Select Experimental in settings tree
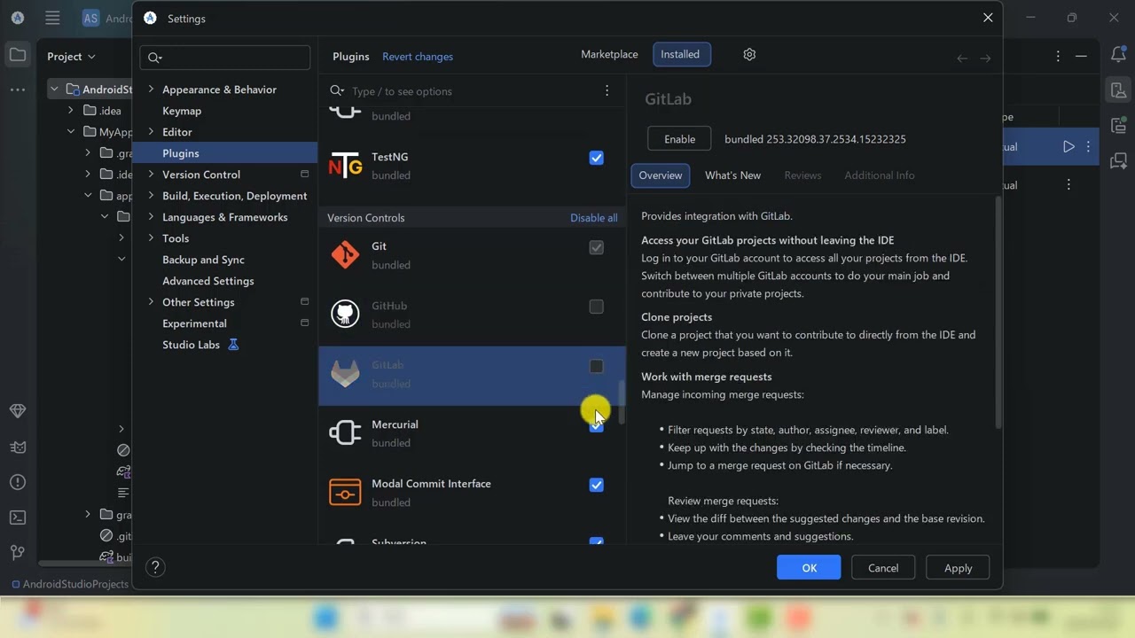Image resolution: width=1135 pixels, height=638 pixels. point(194,323)
